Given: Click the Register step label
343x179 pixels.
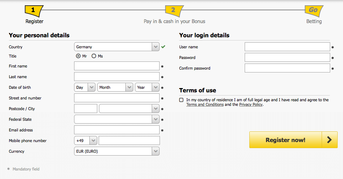Looking at the screenshot, I should tap(34, 21).
